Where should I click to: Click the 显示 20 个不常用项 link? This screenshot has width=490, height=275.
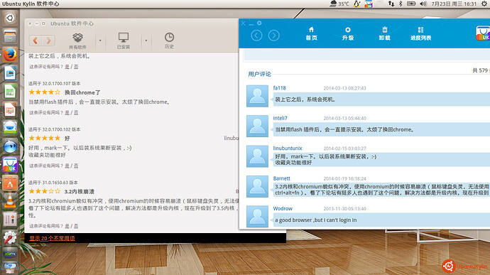52,238
